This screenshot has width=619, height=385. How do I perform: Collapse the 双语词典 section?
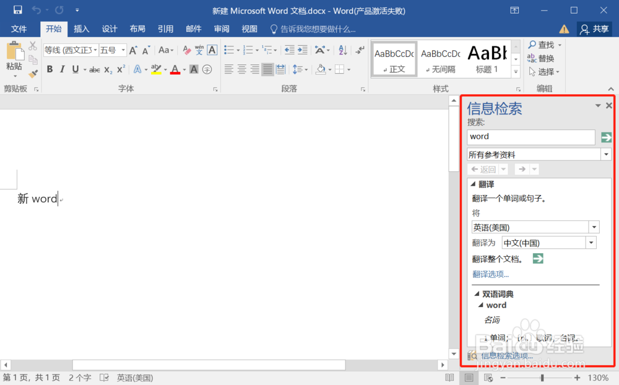(477, 294)
